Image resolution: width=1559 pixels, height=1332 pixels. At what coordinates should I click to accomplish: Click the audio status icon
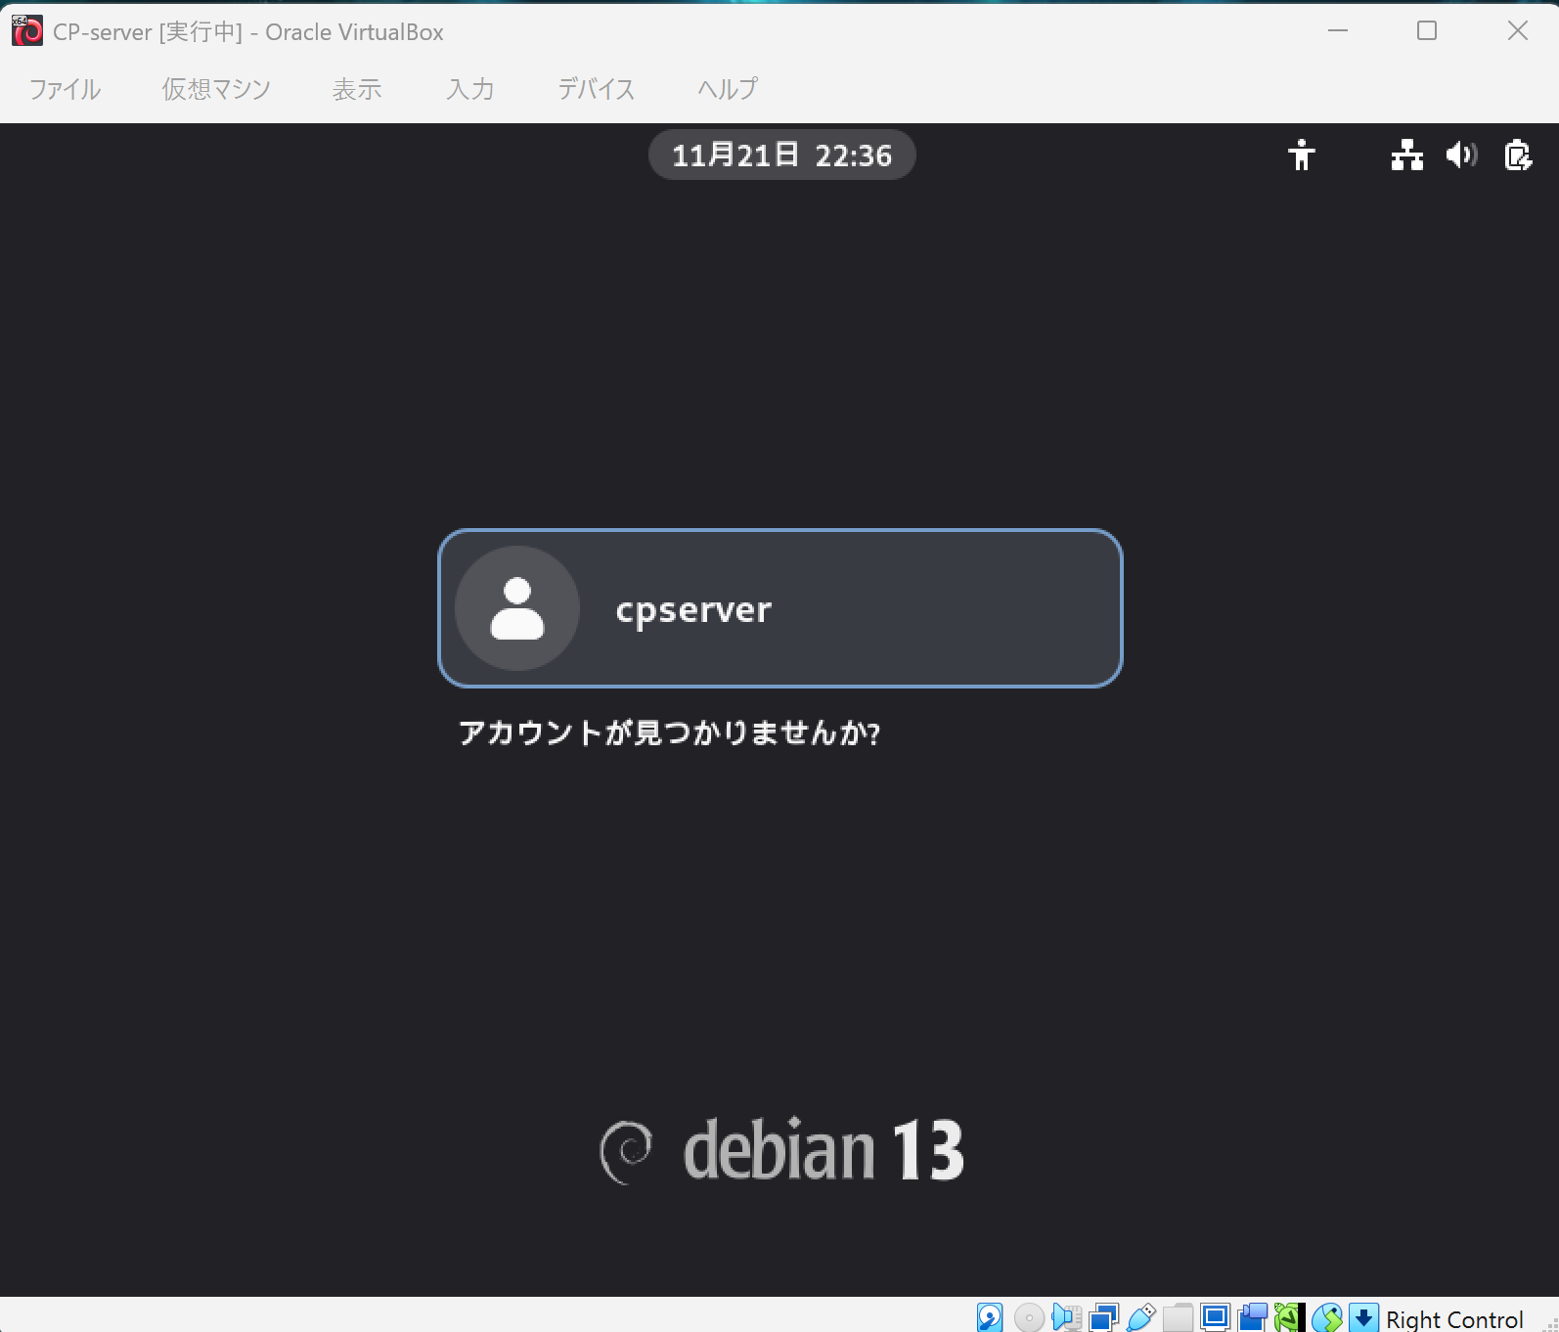click(1067, 1317)
